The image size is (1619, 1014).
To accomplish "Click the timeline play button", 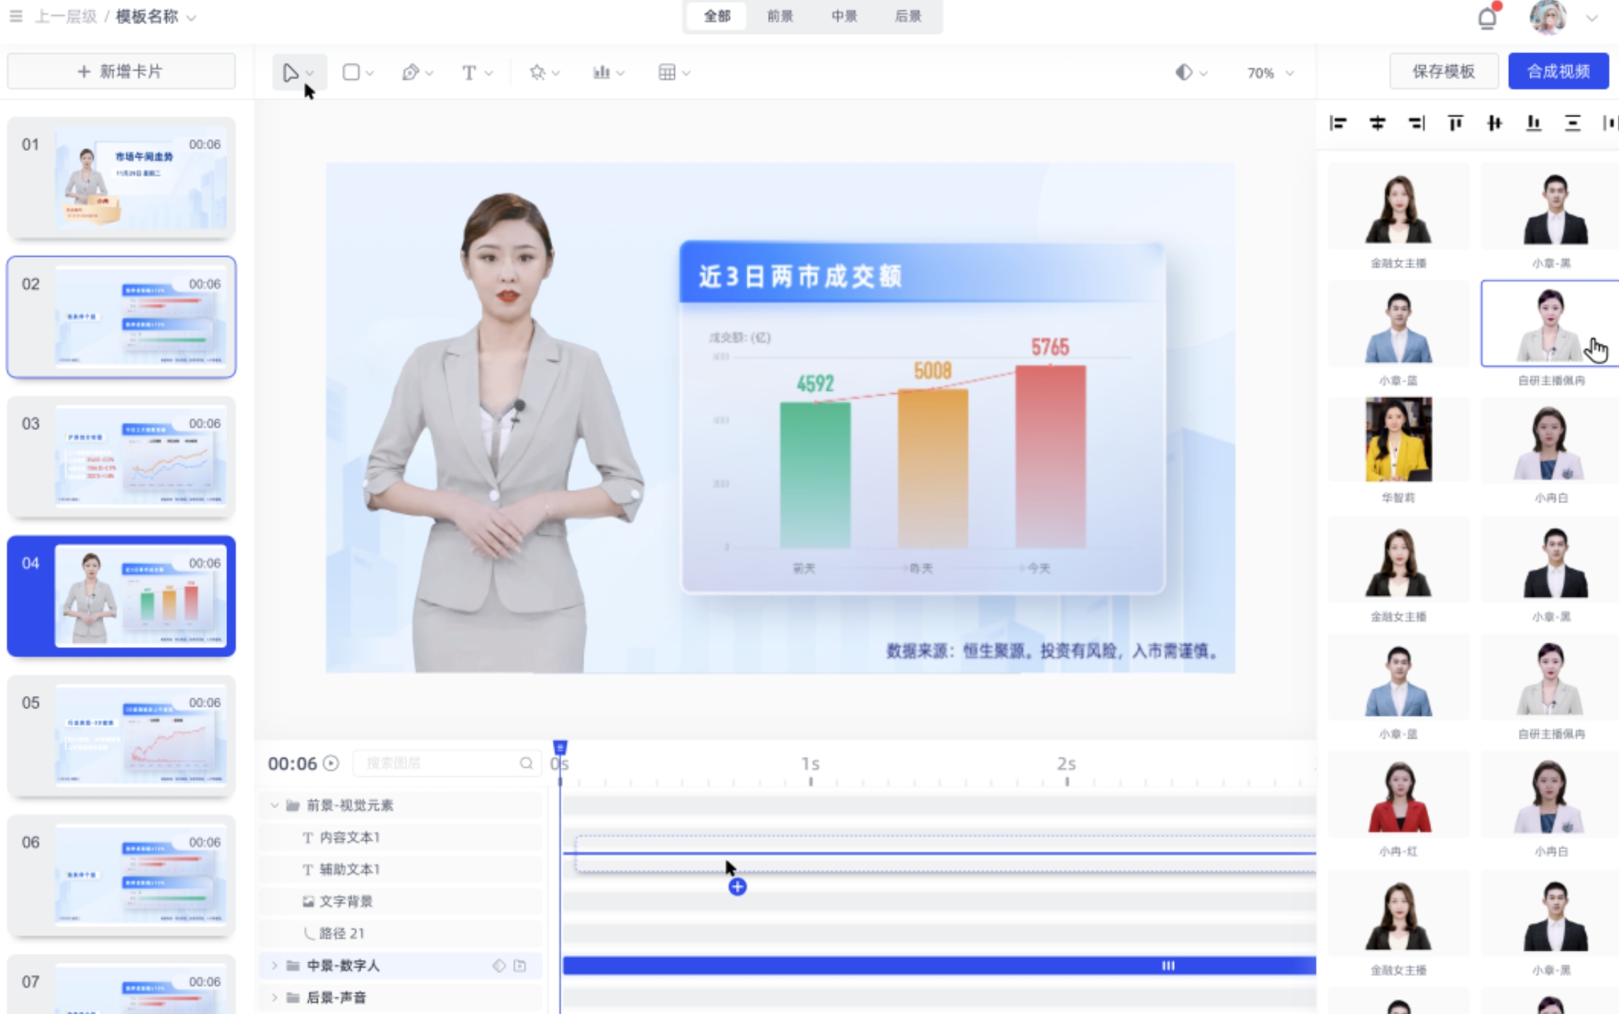I will 331,764.
